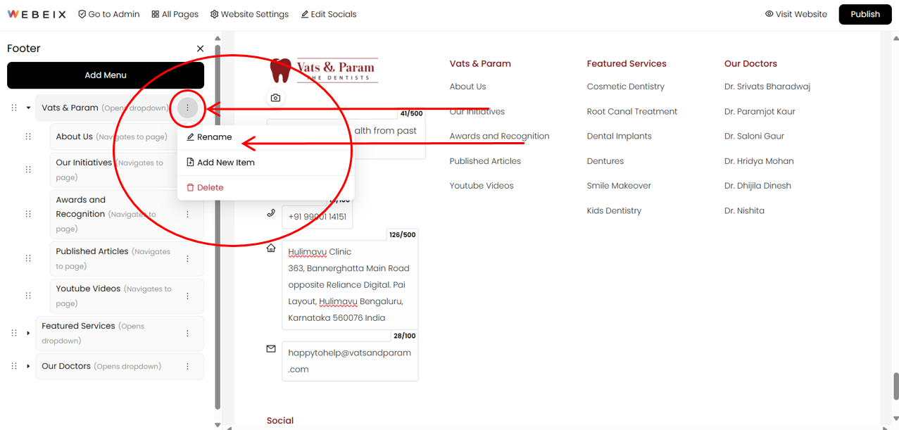
Task: Click the drag handle beside Our Initiatives
Action: click(x=28, y=170)
